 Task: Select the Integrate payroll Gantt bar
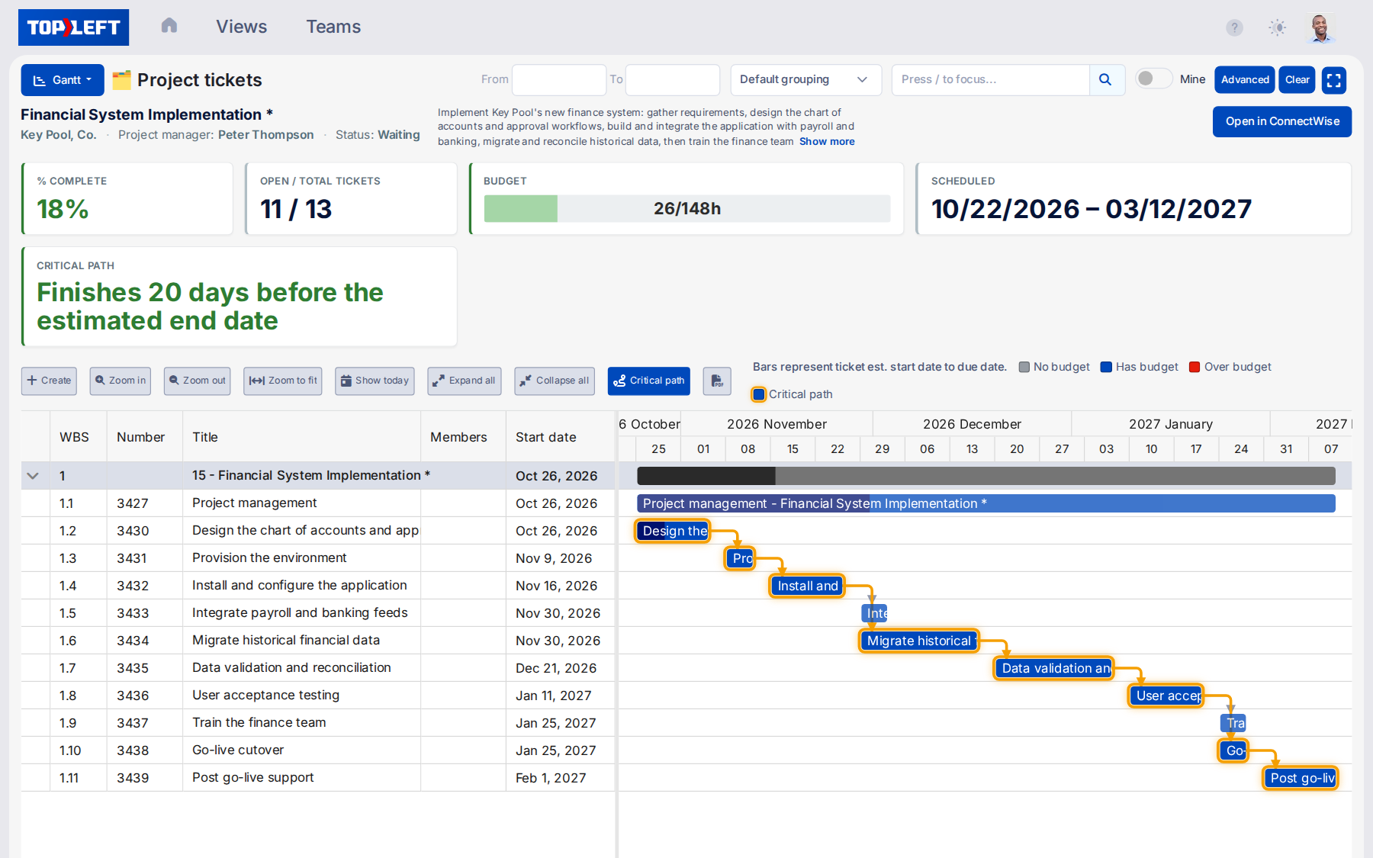pos(874,613)
